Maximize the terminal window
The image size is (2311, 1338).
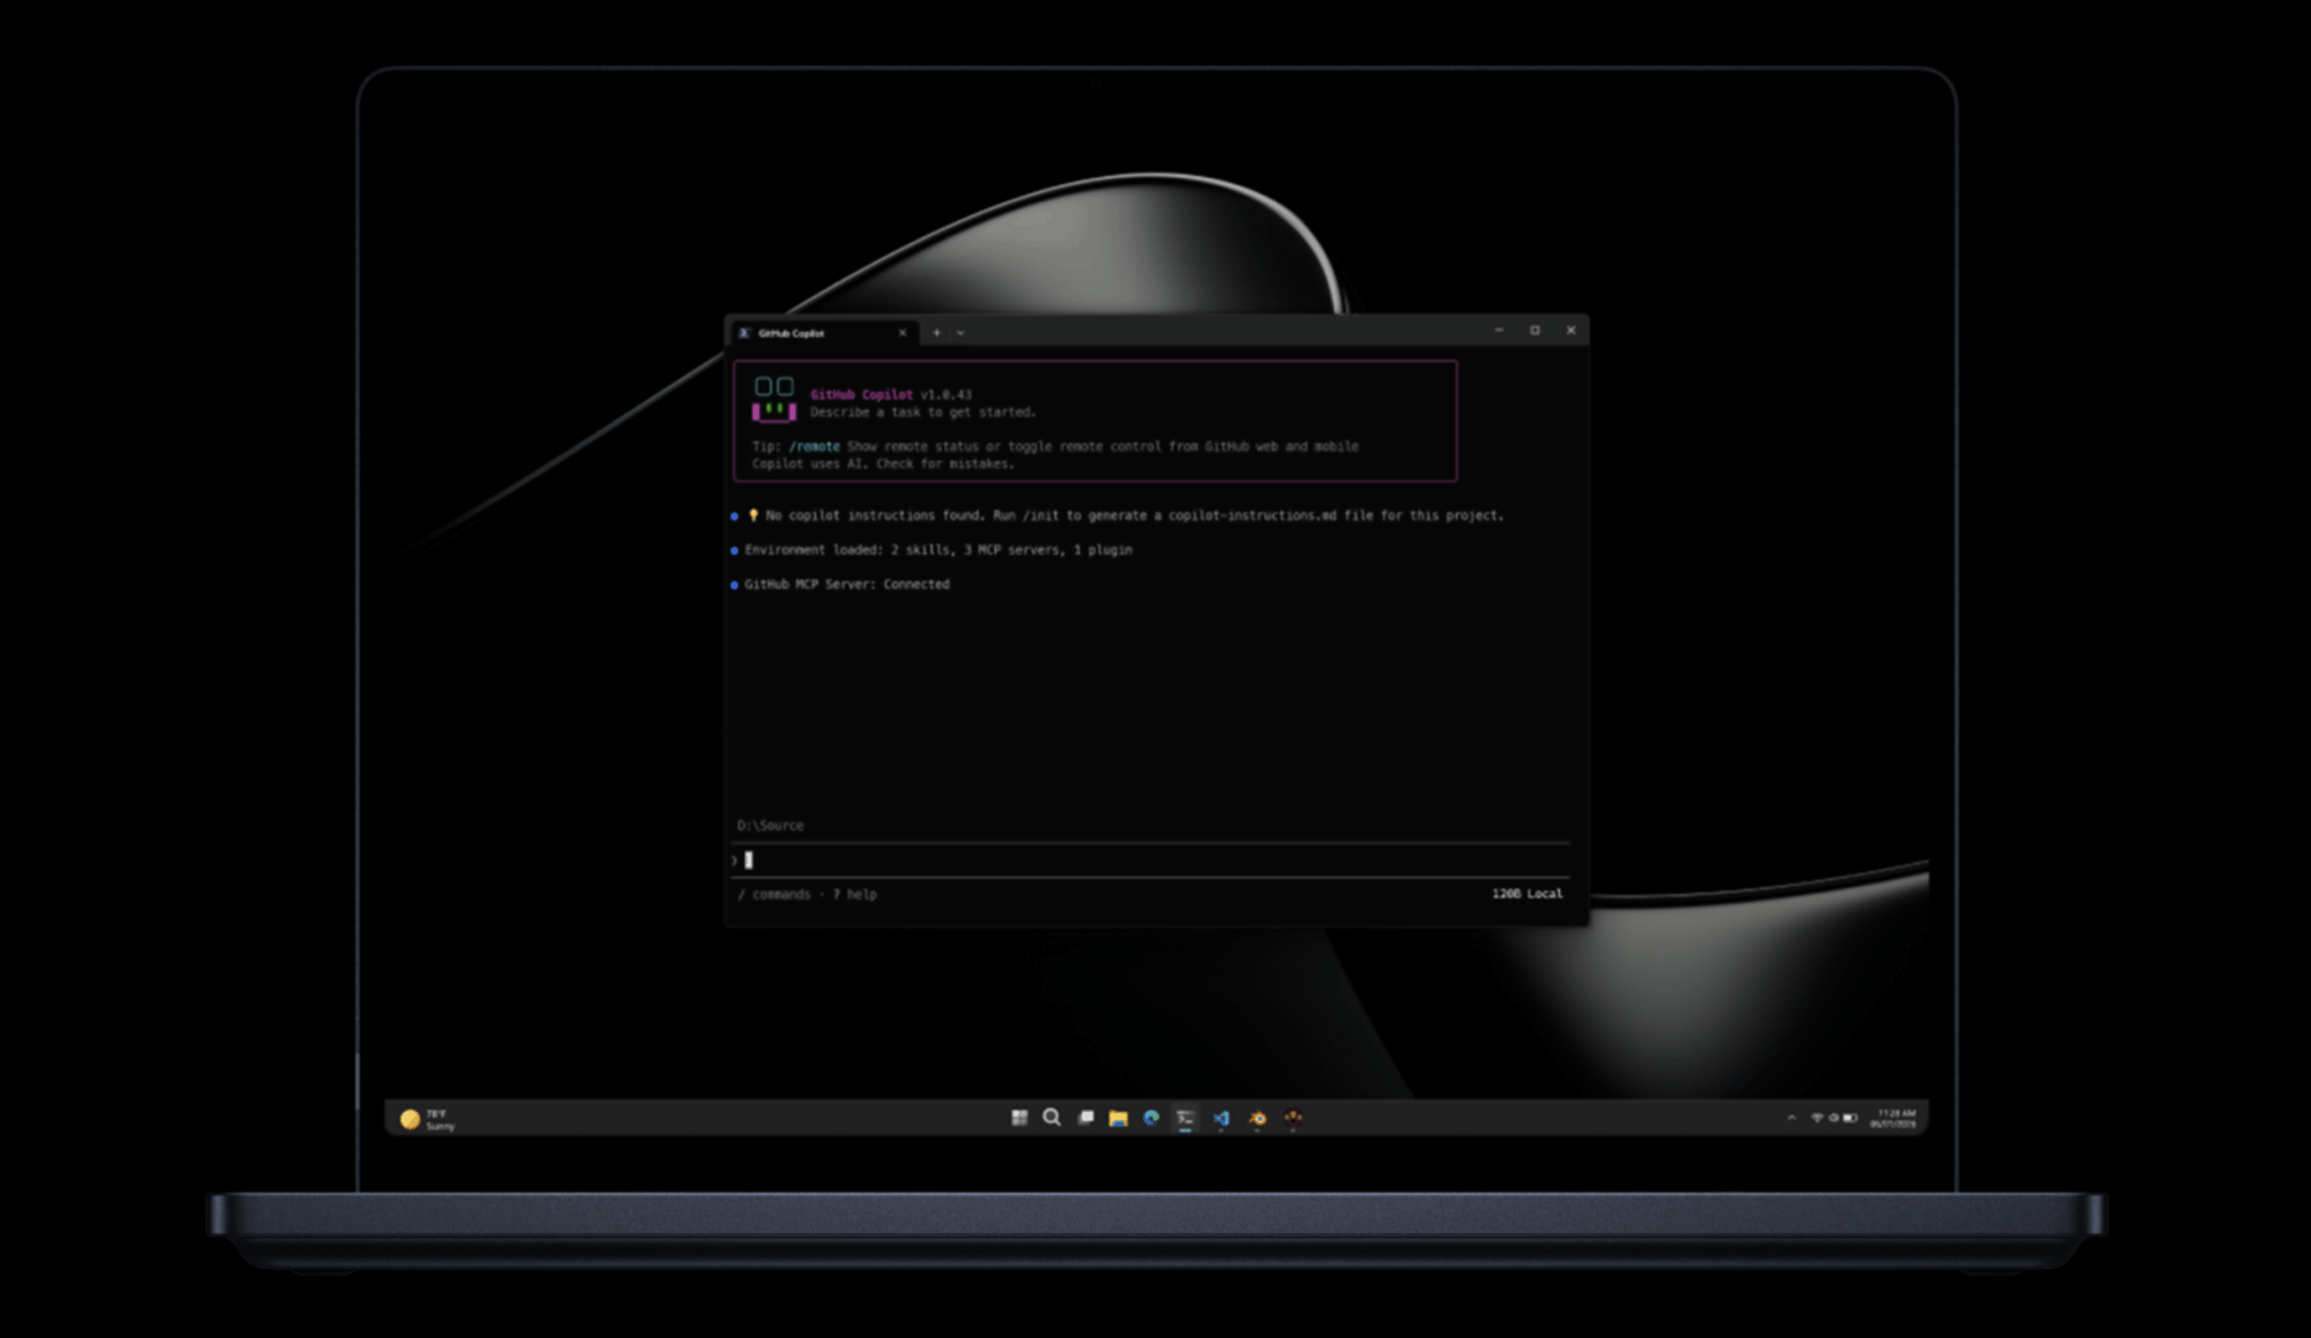coord(1536,330)
